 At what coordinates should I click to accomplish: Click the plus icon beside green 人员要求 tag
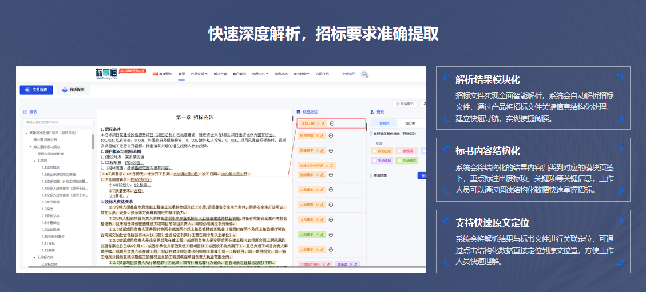[x=331, y=234]
